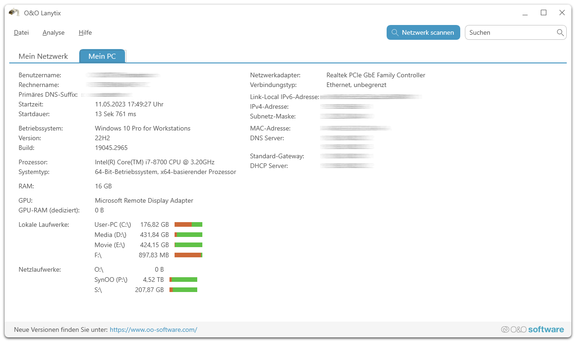Click the F:\ drive usage bar
576x342 pixels.
click(188, 255)
